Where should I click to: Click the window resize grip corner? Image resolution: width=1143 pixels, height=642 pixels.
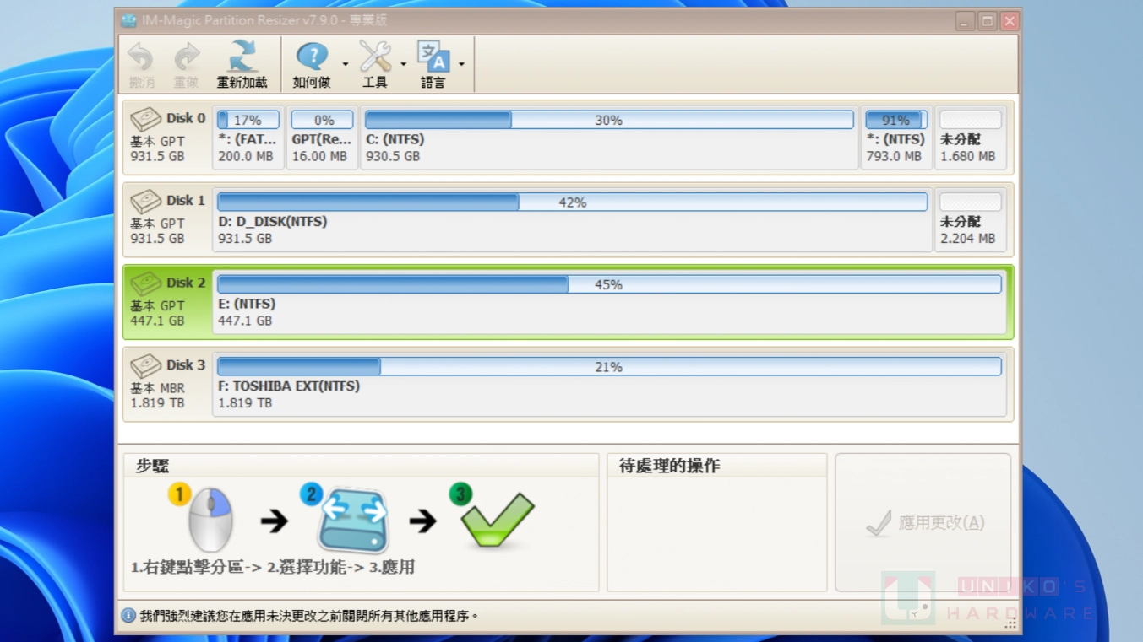[x=1010, y=624]
